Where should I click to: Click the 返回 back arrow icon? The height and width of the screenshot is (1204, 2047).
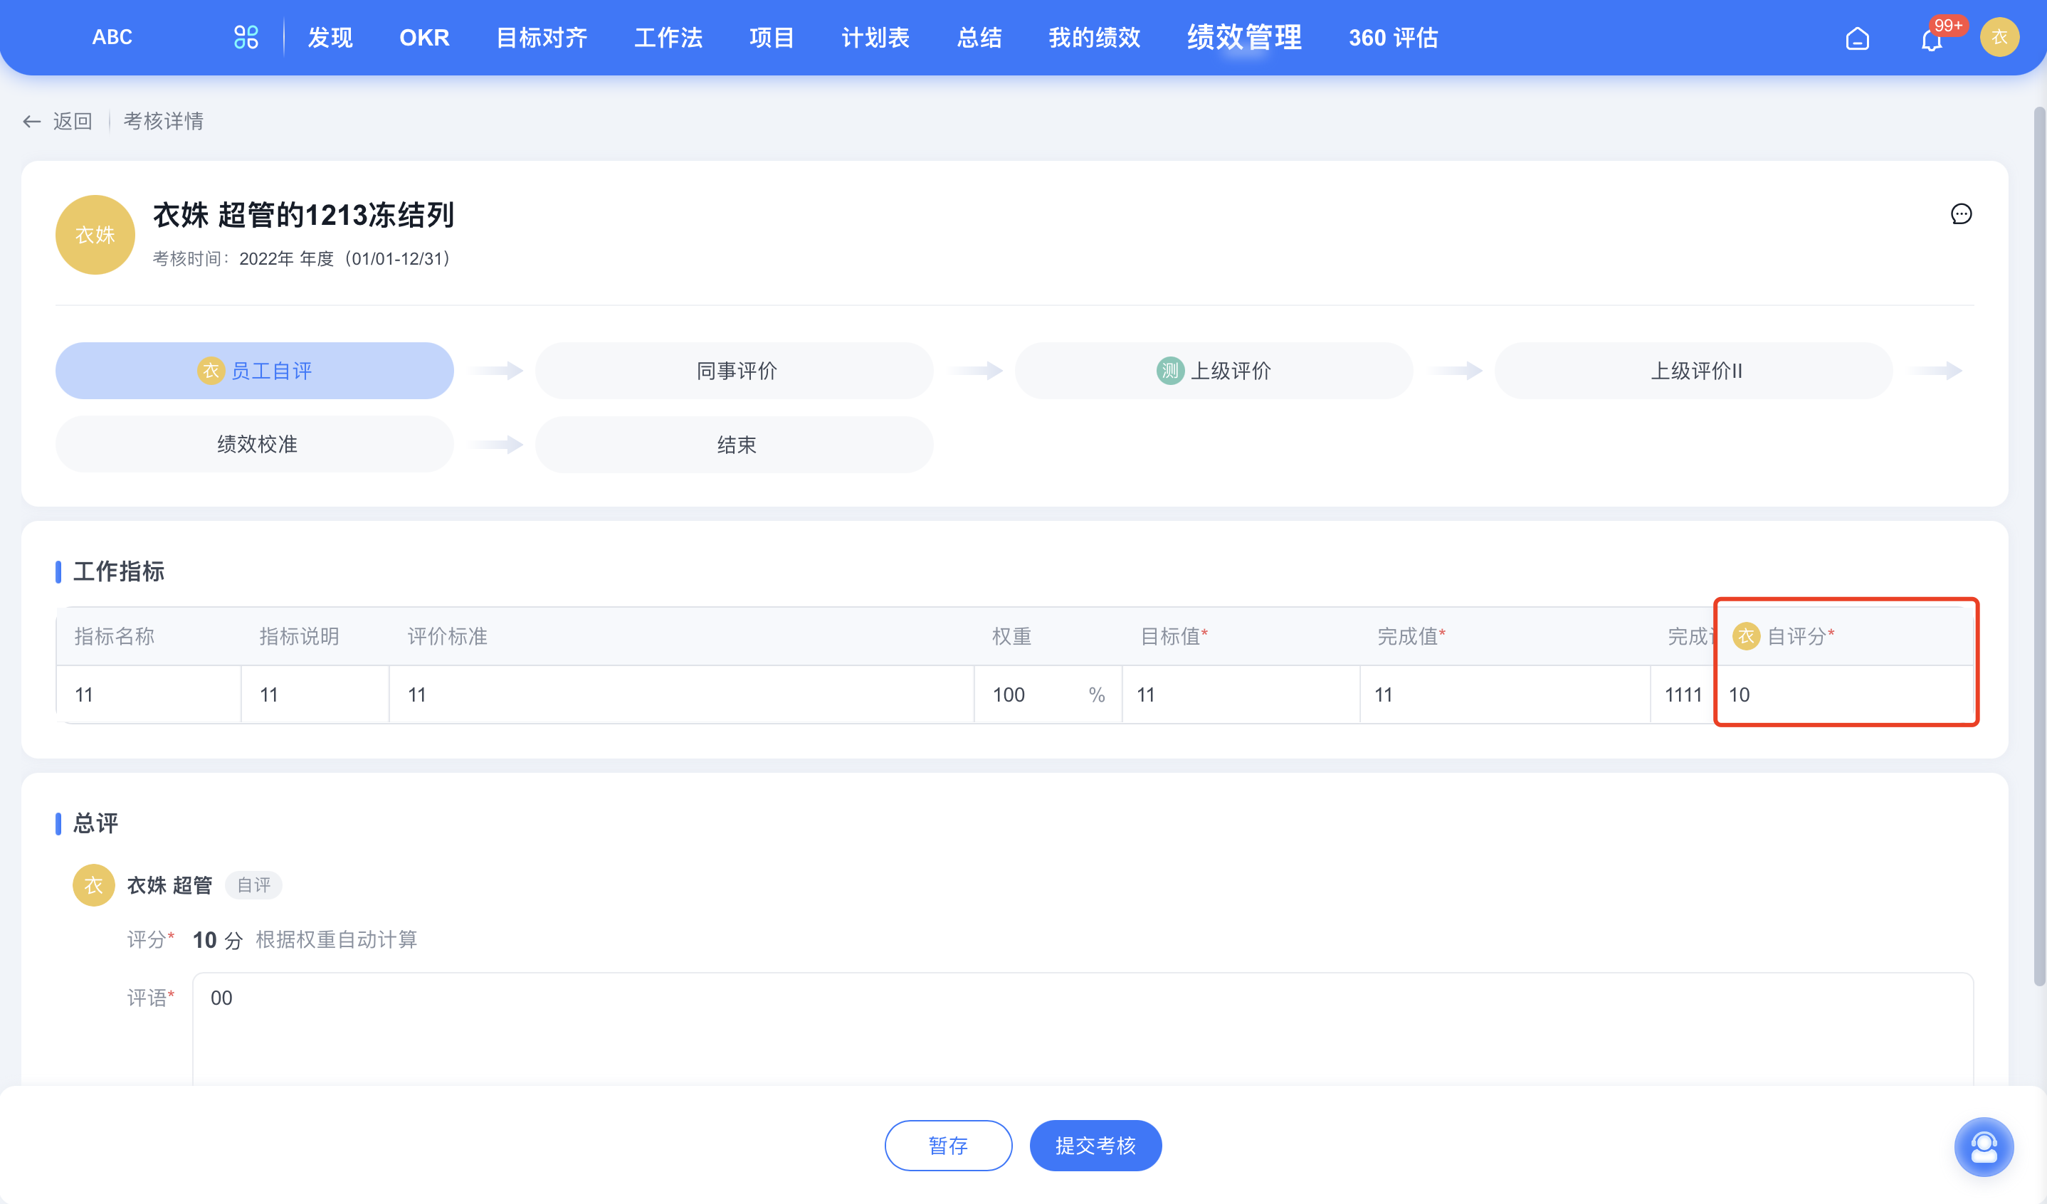[30, 120]
